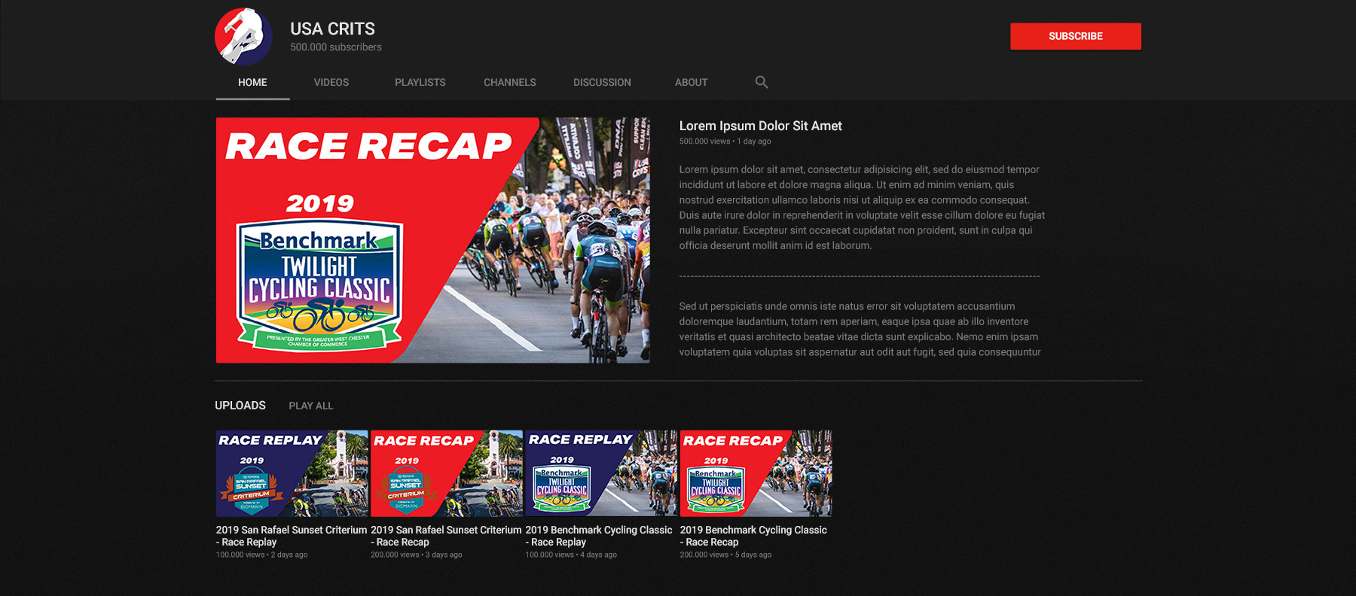The width and height of the screenshot is (1356, 596).
Task: Click the 100.000 views 4 days ago text
Action: 571,555
